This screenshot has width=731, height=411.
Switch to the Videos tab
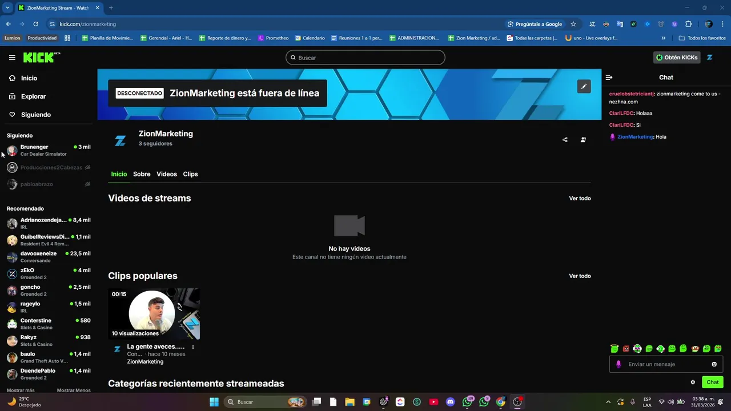tap(167, 174)
